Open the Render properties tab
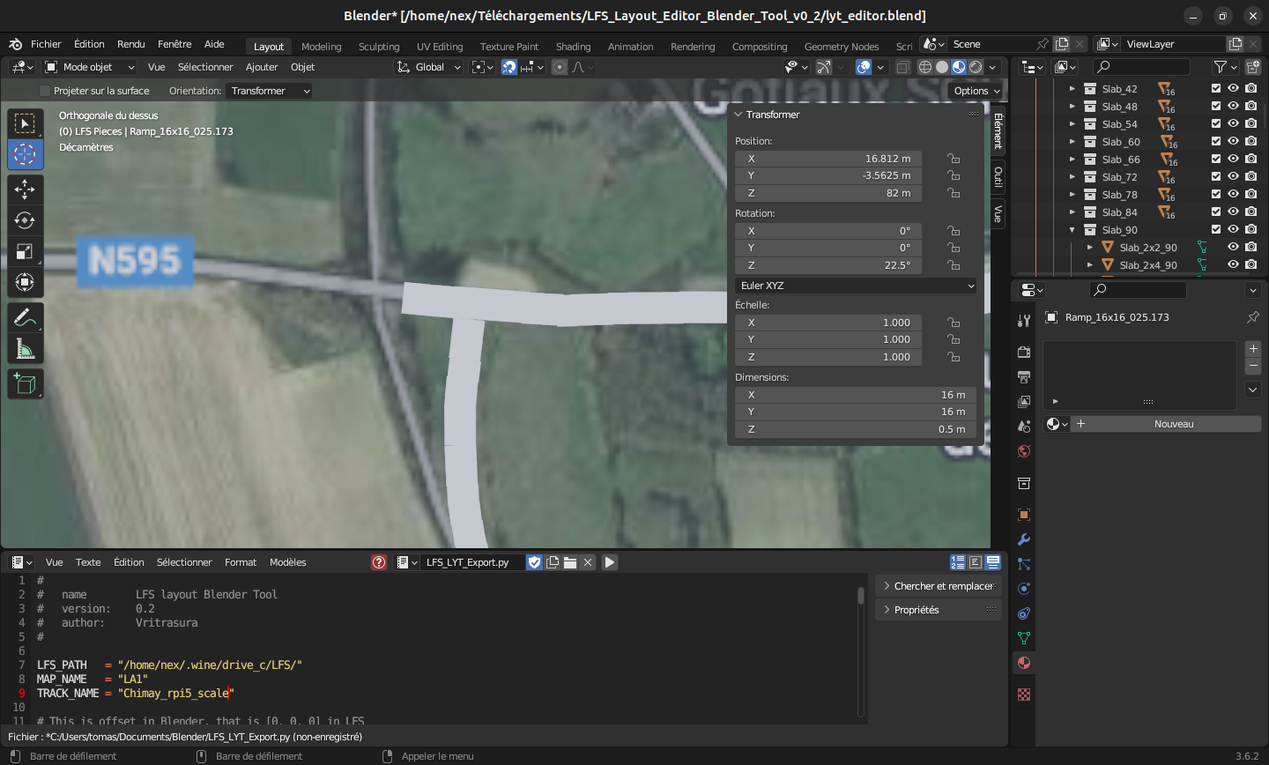 (1024, 353)
